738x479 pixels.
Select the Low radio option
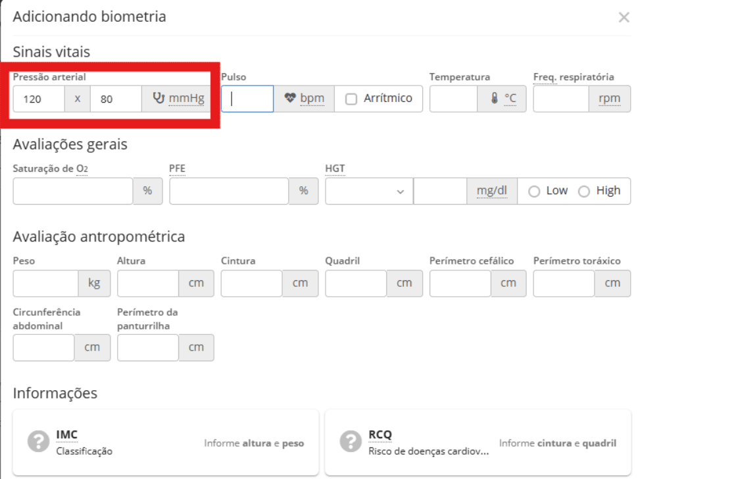[x=534, y=191]
